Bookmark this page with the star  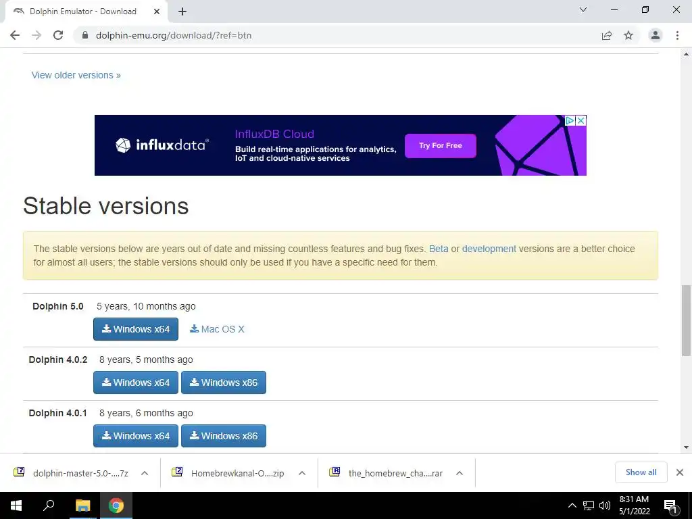628,35
